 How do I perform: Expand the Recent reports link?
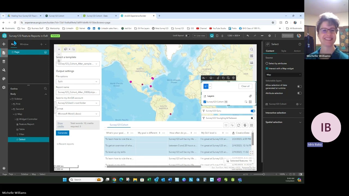(x=65, y=144)
